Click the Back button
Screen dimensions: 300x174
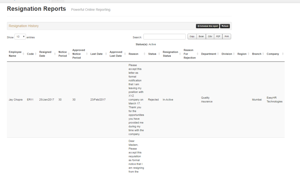225,26
